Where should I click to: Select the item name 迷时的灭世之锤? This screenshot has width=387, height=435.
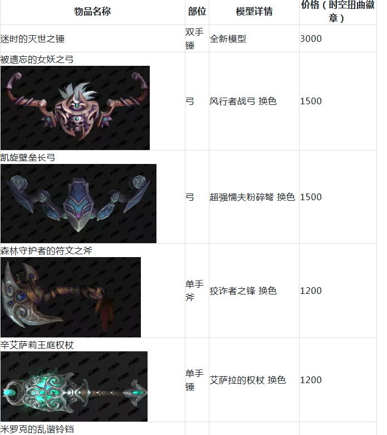[x=32, y=38]
